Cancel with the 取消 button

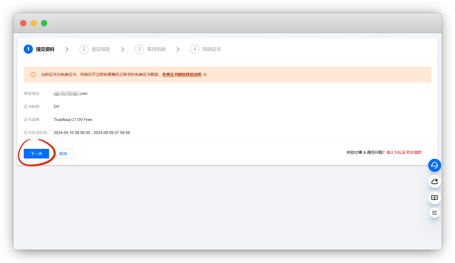(63, 154)
